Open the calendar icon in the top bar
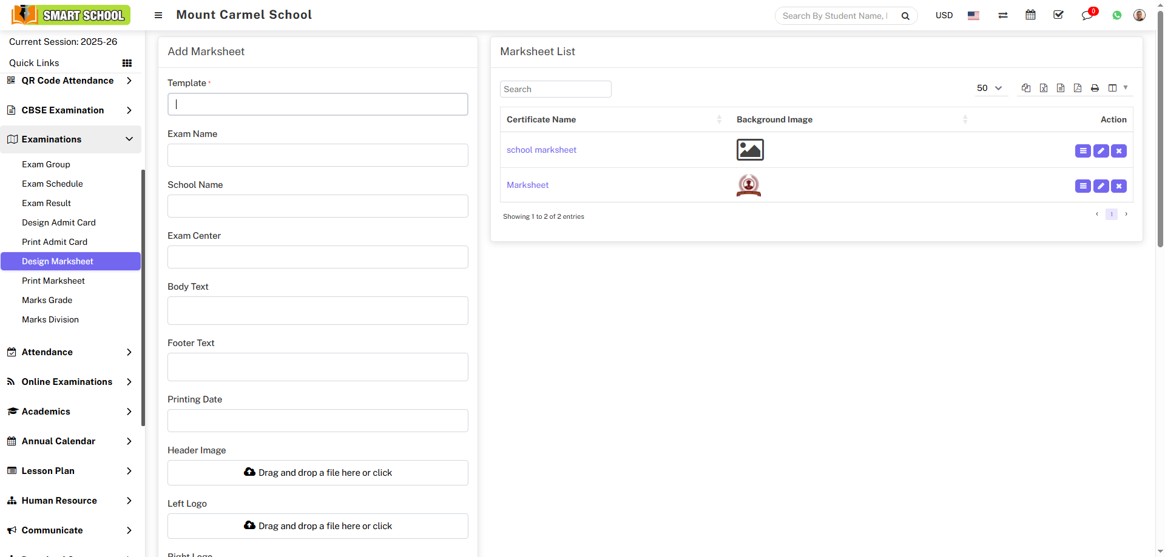 [x=1030, y=15]
